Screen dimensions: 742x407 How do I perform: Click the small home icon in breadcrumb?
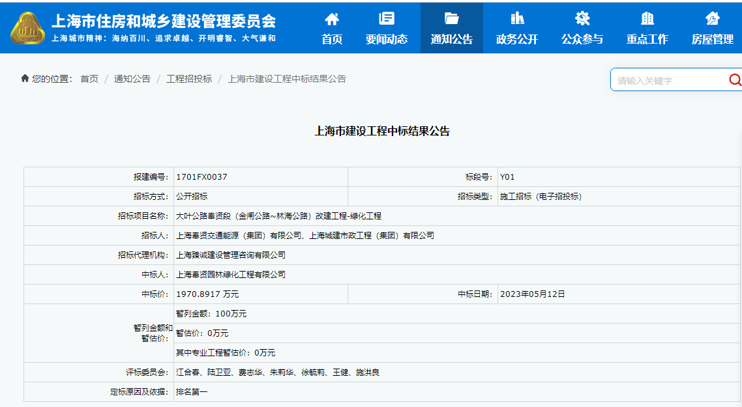[x=25, y=79]
